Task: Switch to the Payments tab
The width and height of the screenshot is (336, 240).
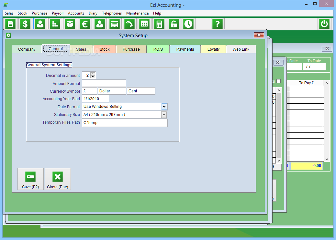Action: click(x=185, y=49)
